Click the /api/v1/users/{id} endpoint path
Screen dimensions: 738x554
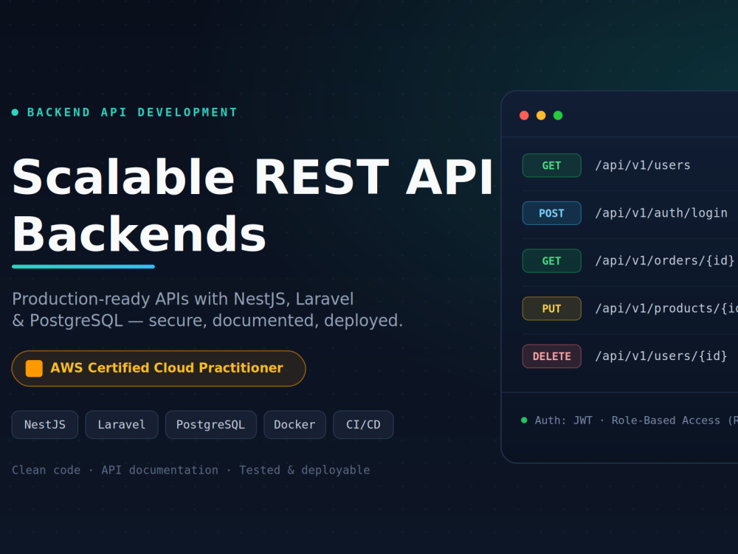[x=661, y=356]
